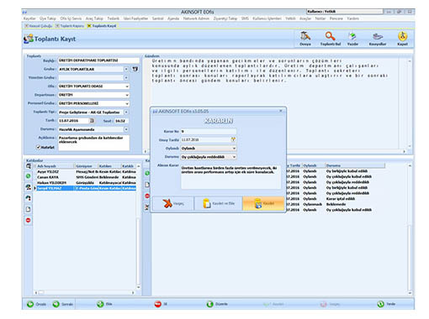Viewport: 429px width, 319px height.
Task: Click the vertical scrollbar of the decisions list
Action: click(x=410, y=229)
